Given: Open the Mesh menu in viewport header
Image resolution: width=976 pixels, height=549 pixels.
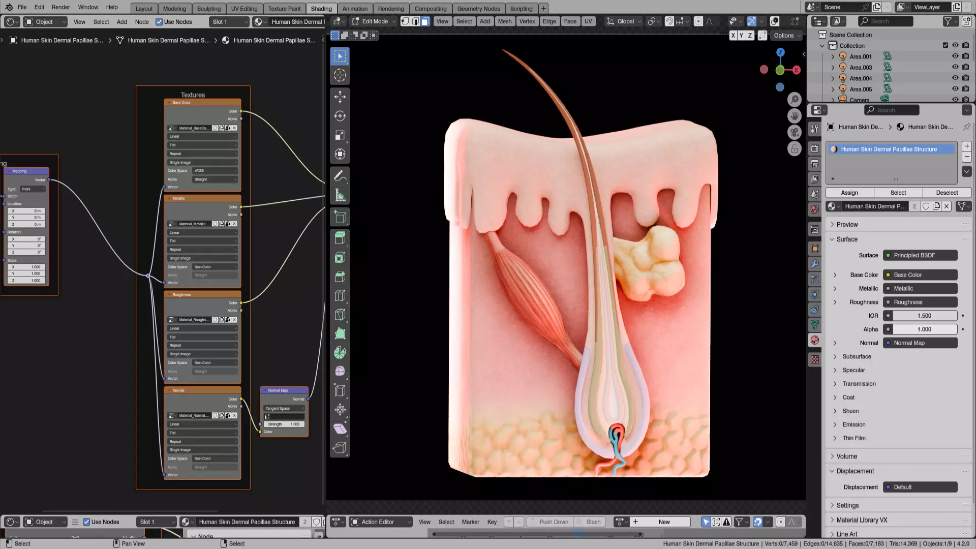Looking at the screenshot, I should [x=505, y=21].
